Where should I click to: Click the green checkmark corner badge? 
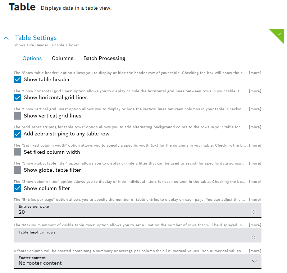279,33
